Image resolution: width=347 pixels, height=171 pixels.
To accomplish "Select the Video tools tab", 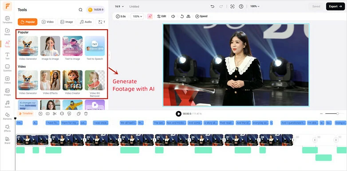I will pos(47,22).
